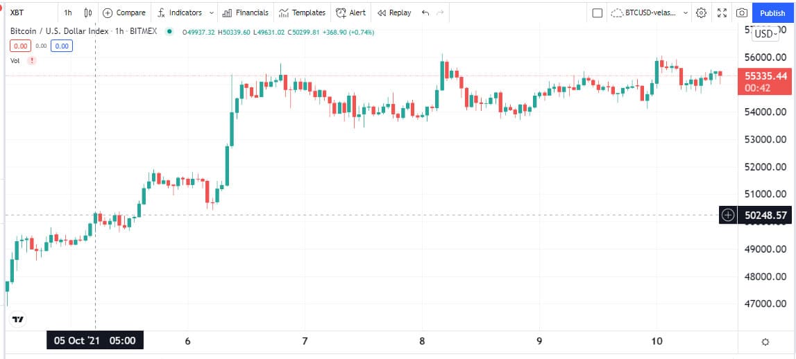The height and width of the screenshot is (359, 796).
Task: Redo chart action arrow
Action: [x=440, y=12]
